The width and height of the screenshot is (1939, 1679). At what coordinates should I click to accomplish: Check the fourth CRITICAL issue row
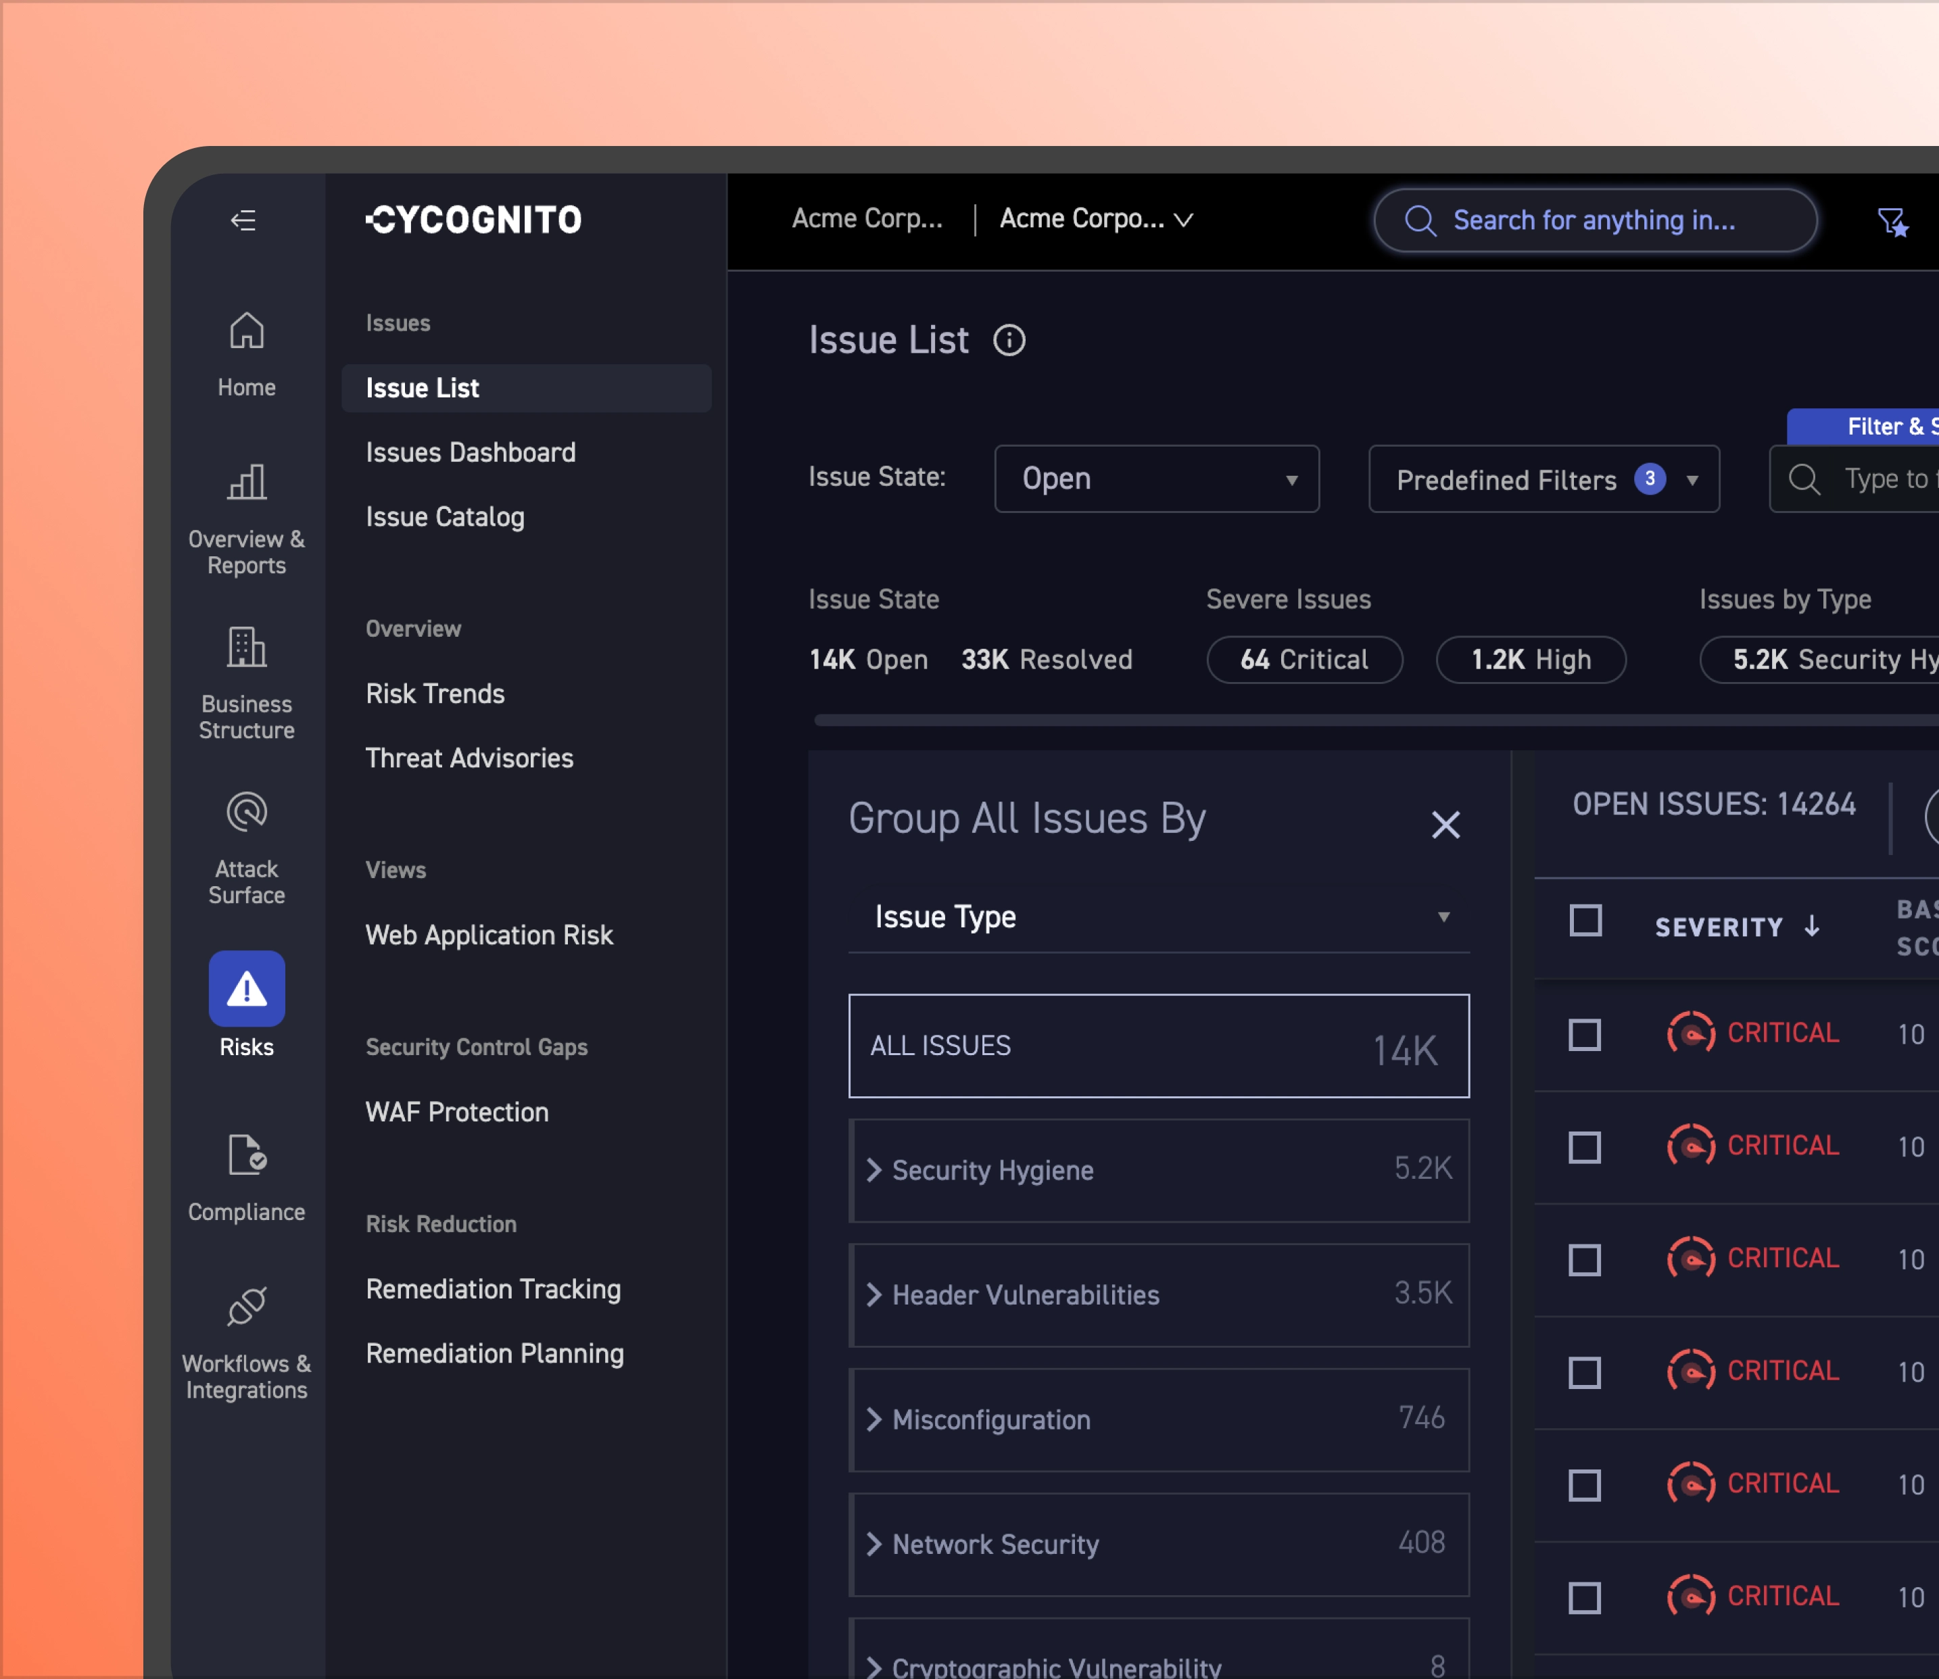tap(1585, 1373)
